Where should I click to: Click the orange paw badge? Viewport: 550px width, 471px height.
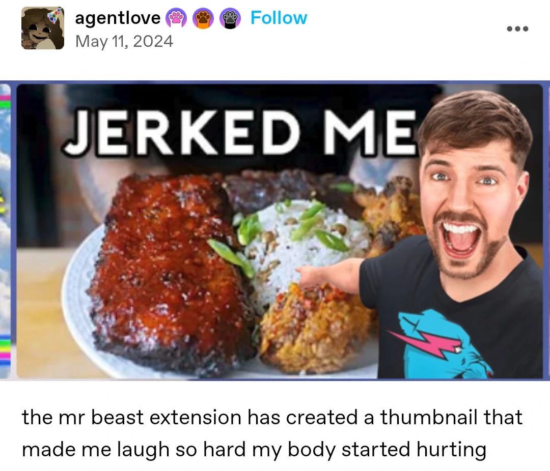coord(203,18)
